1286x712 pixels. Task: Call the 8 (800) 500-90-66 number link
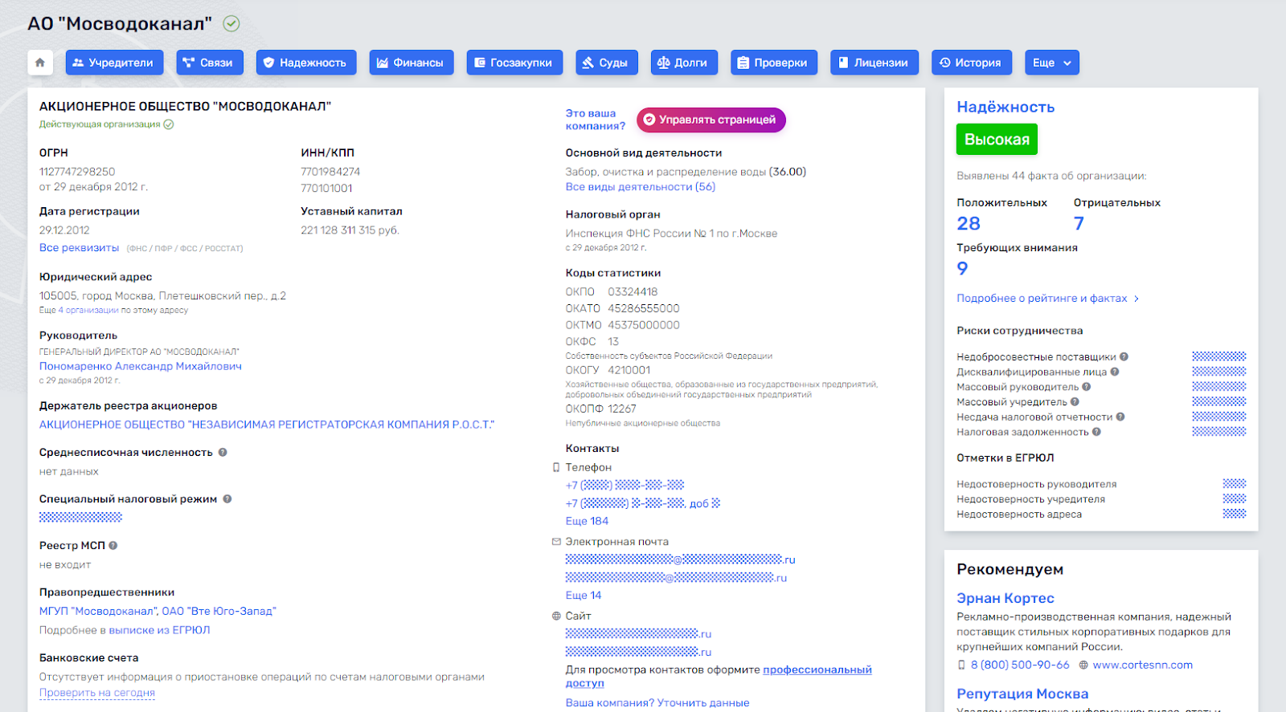click(x=1020, y=665)
